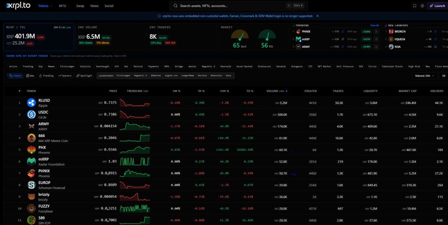The height and width of the screenshot is (225, 448).
Task: Click the PHNIX token logo in row 7
Action: pos(31,173)
